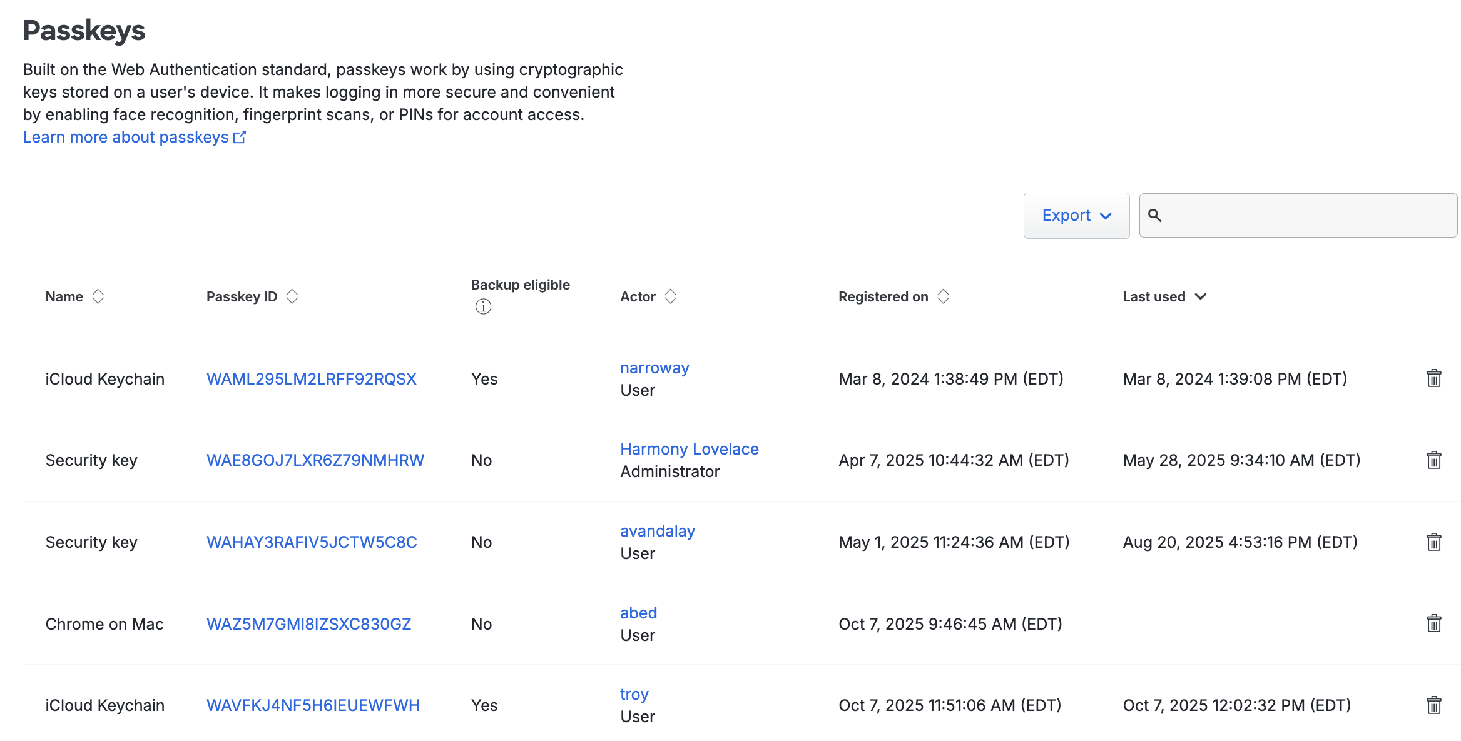This screenshot has height=741, width=1461.
Task: Delete the narroway iCloud Keychain passkey
Action: click(1433, 378)
